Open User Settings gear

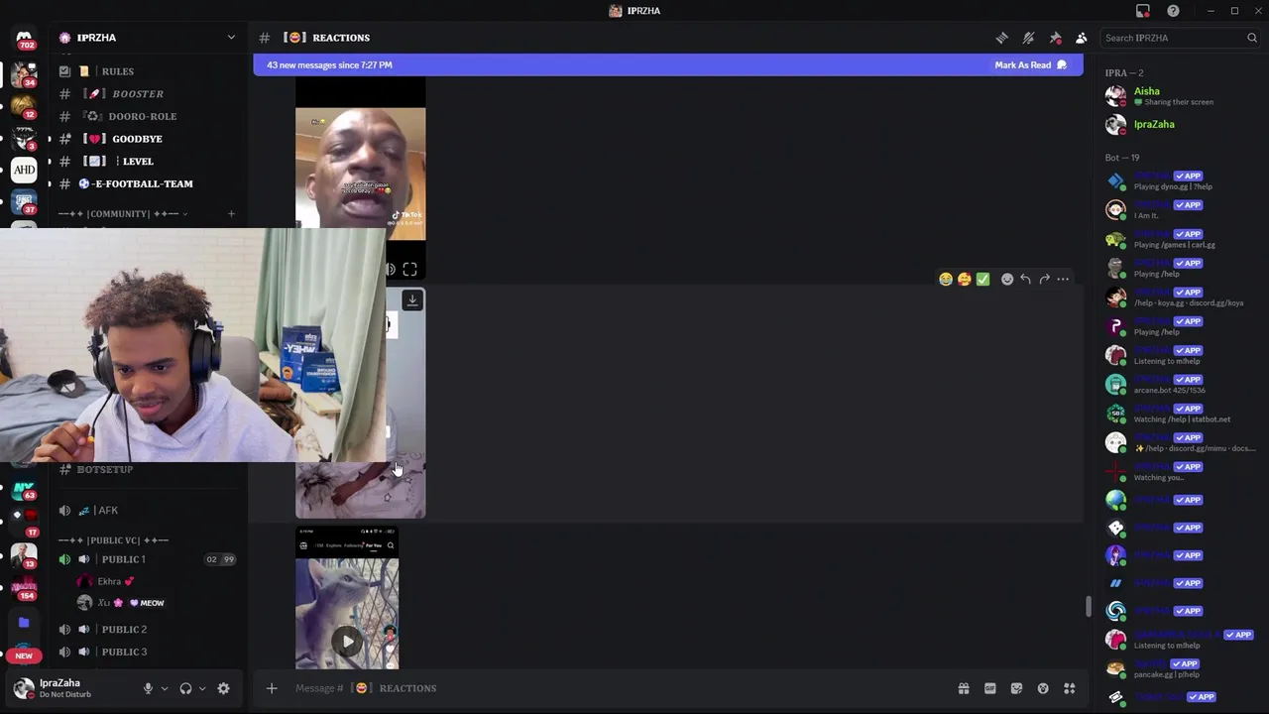click(224, 688)
